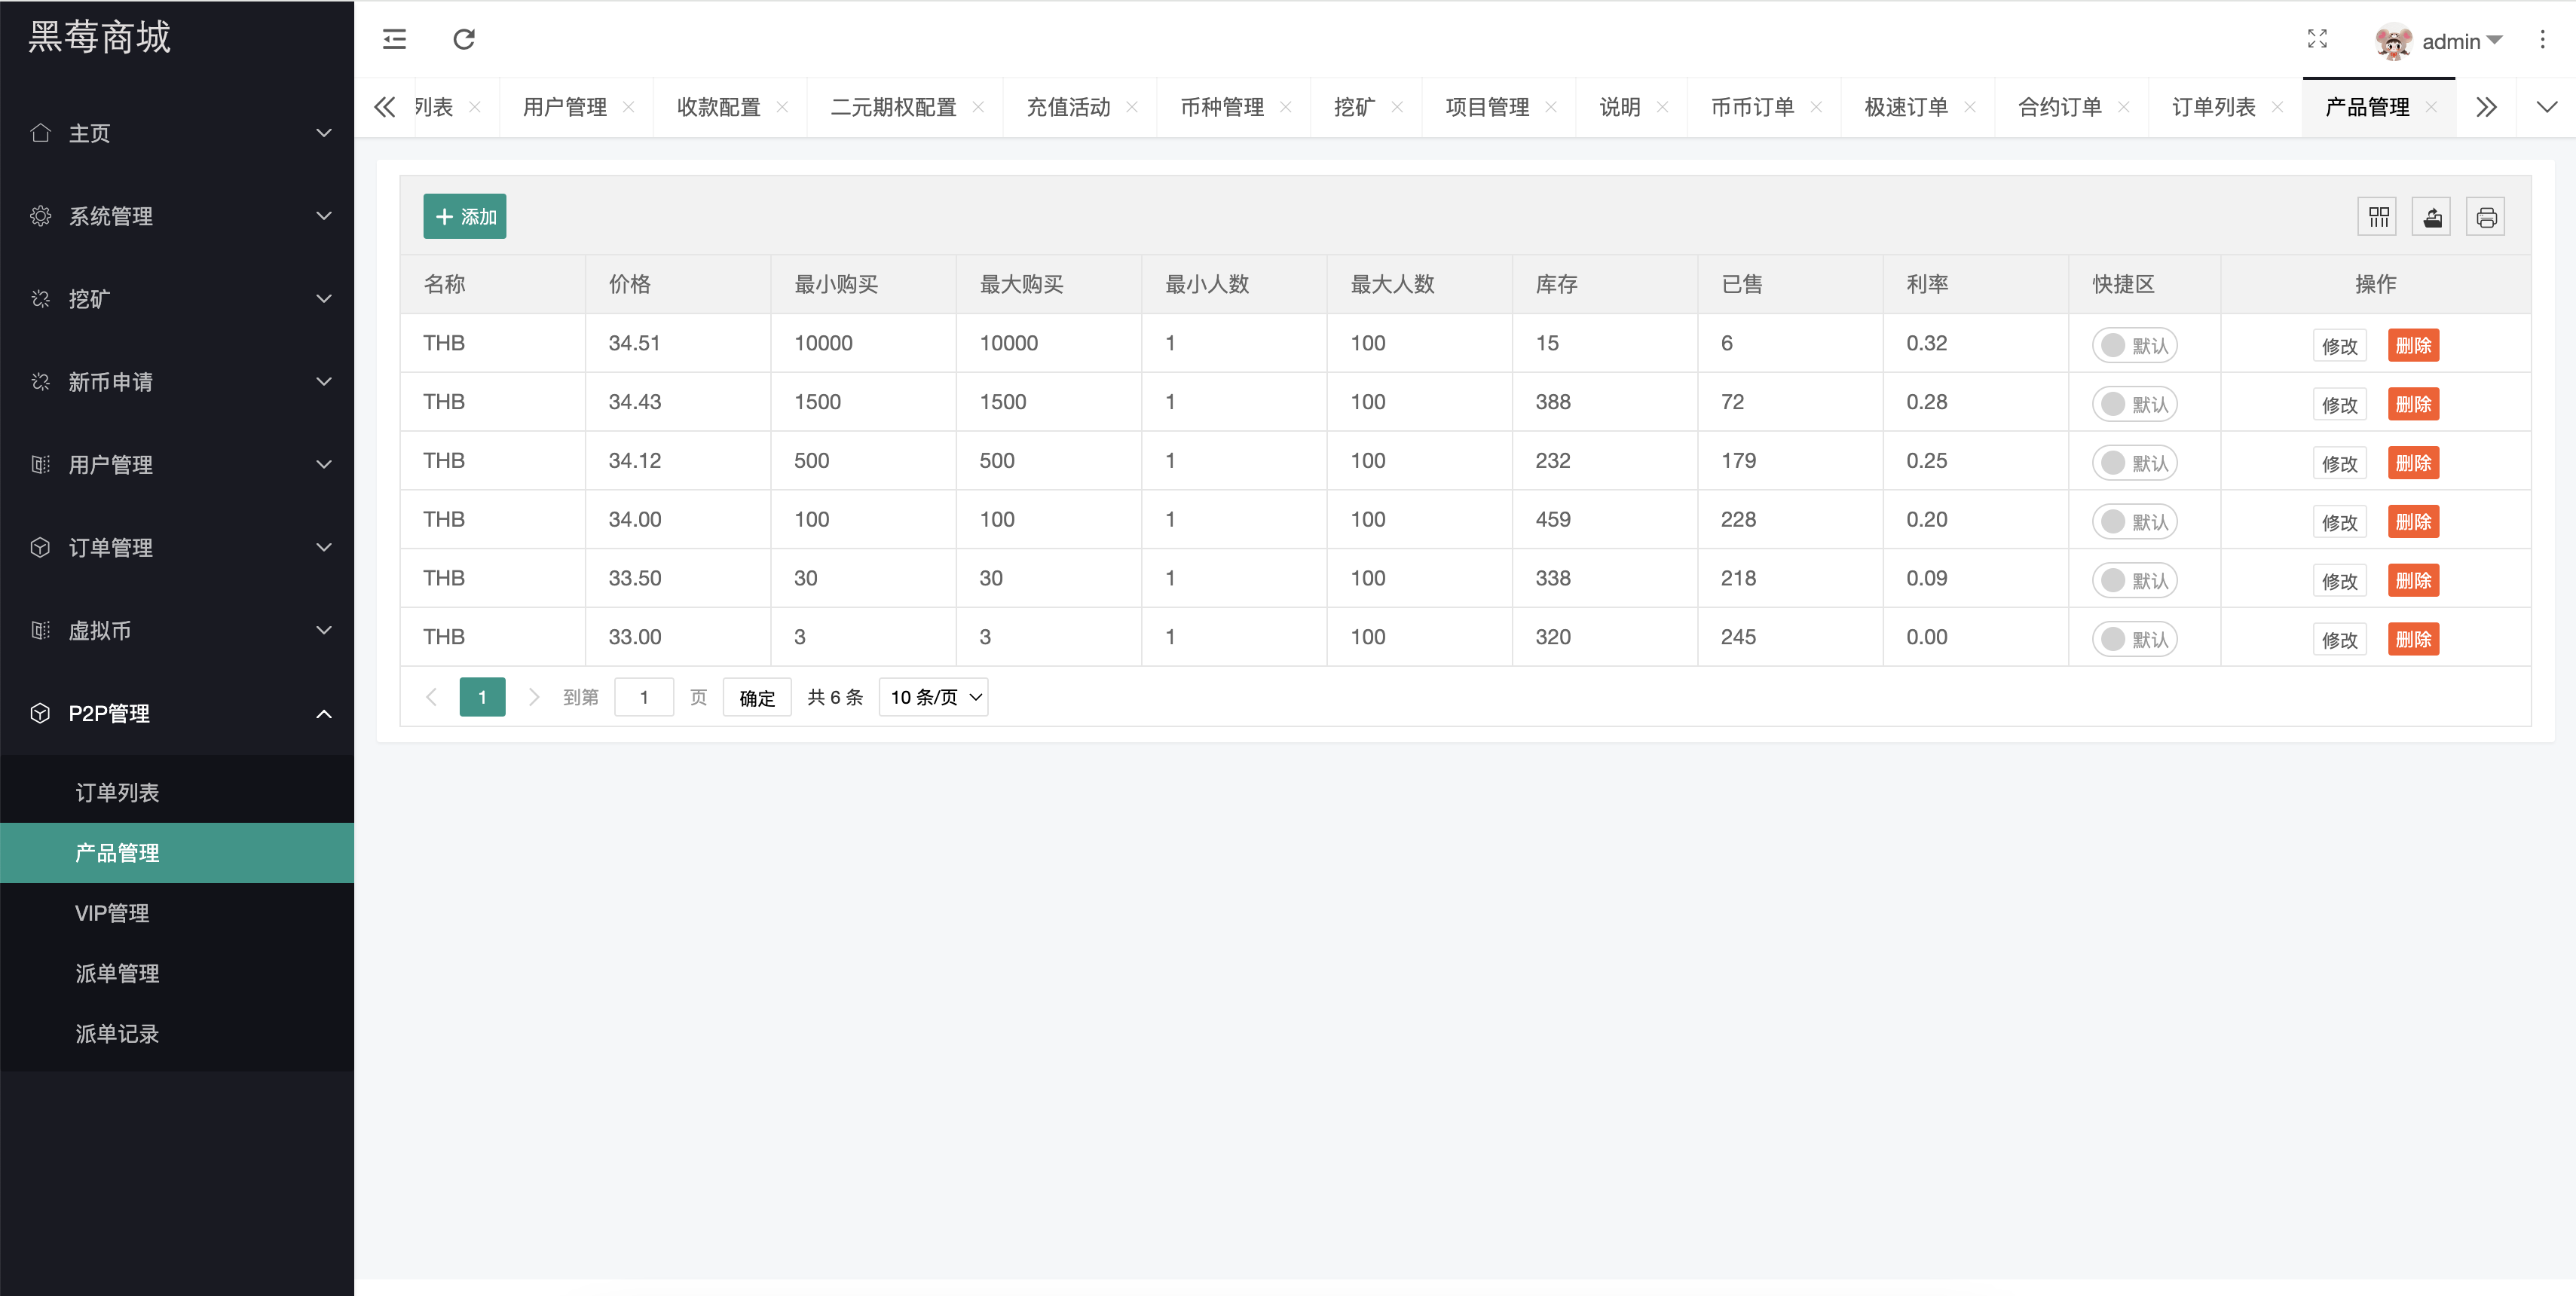This screenshot has width=2576, height=1296.
Task: Switch to the 币币订单 tab
Action: (1752, 107)
